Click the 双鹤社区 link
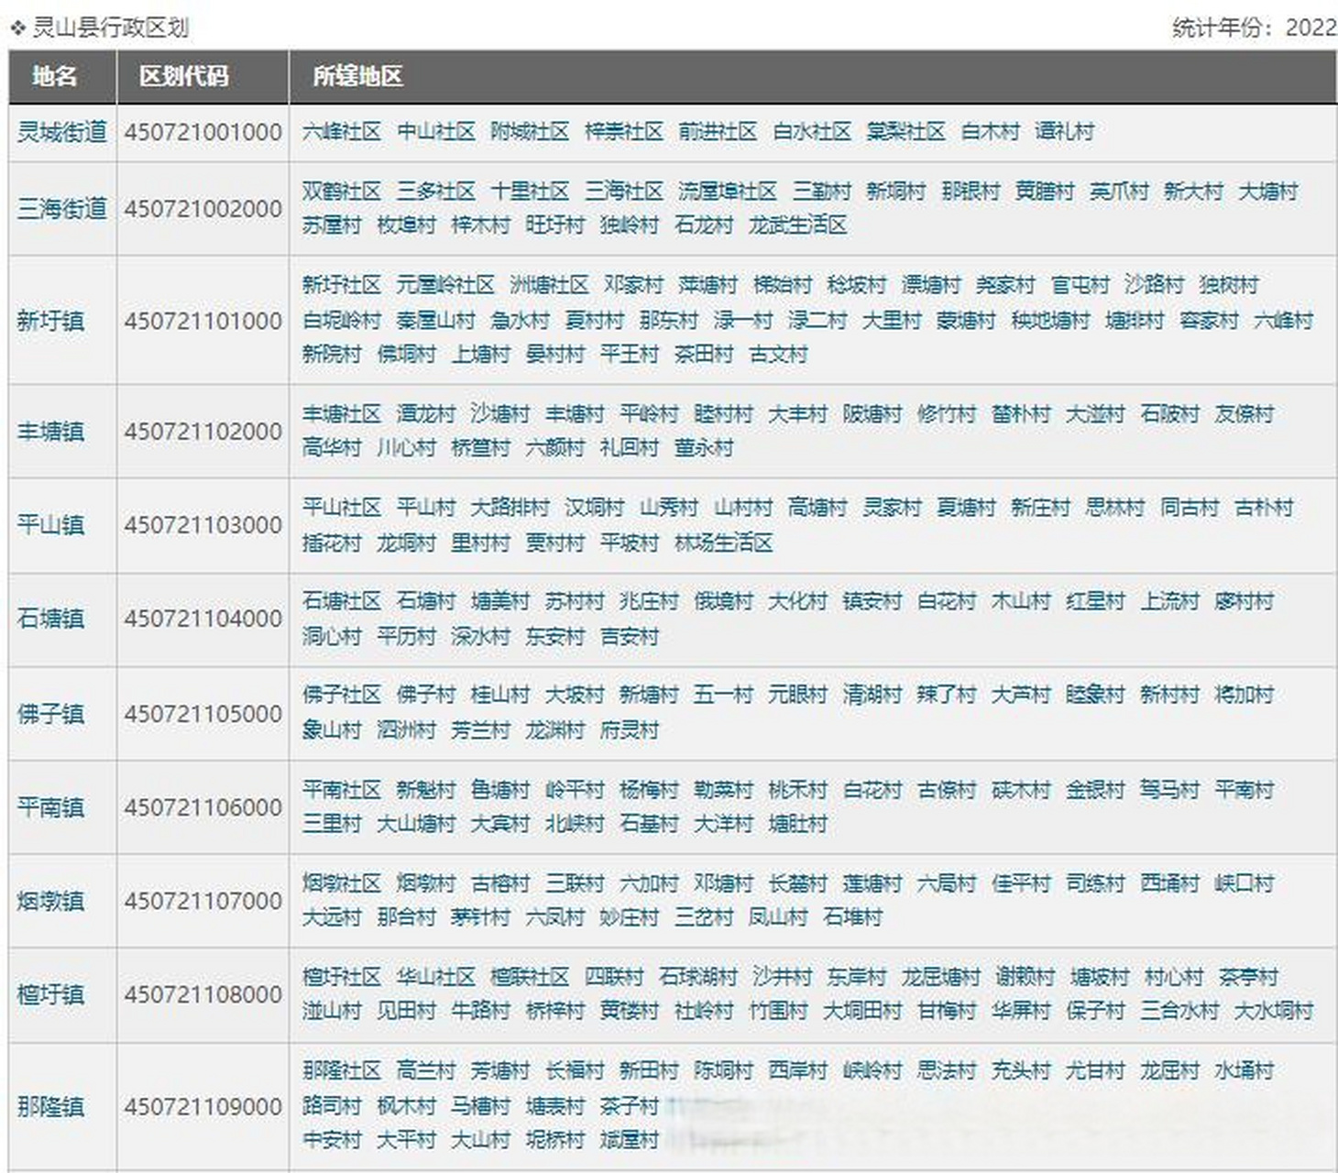 [342, 192]
